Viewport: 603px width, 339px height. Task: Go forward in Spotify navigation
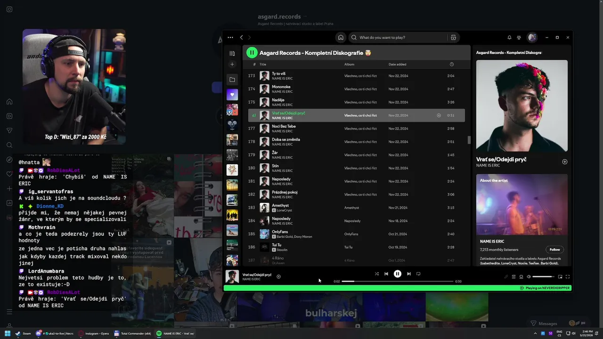(250, 37)
